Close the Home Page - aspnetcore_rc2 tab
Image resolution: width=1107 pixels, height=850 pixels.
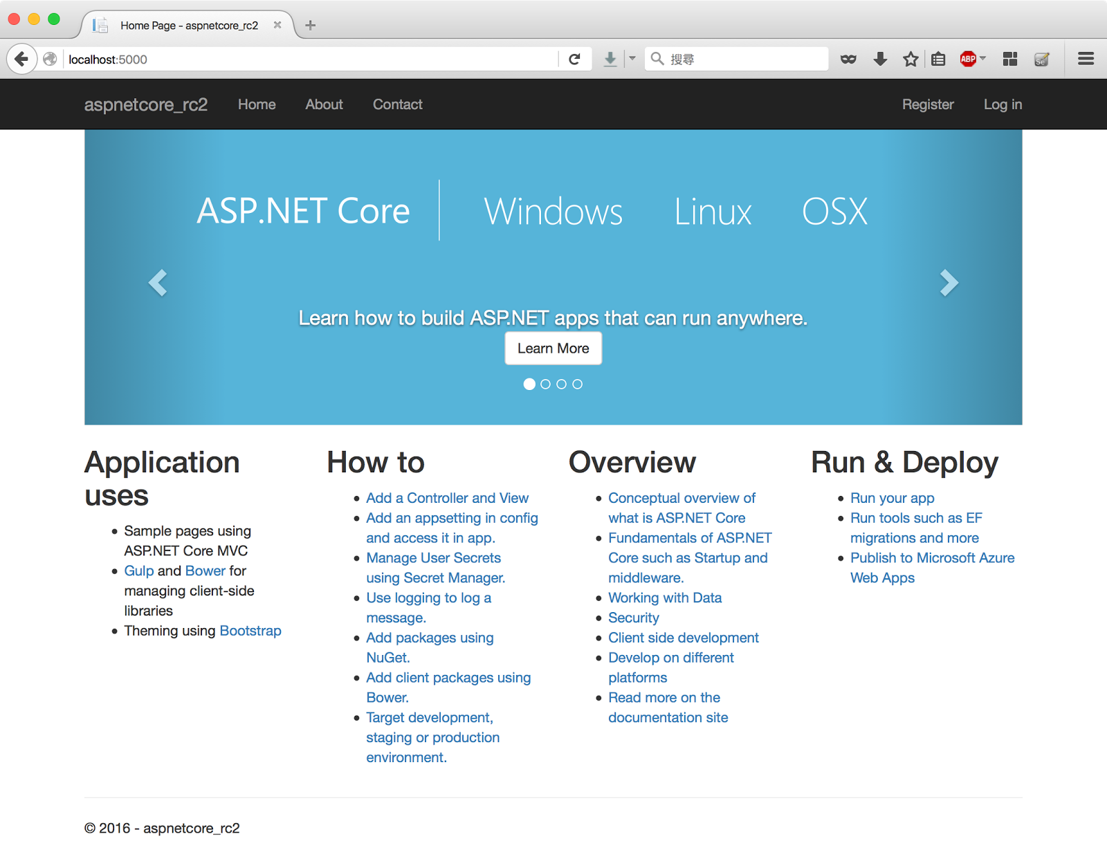coord(277,25)
